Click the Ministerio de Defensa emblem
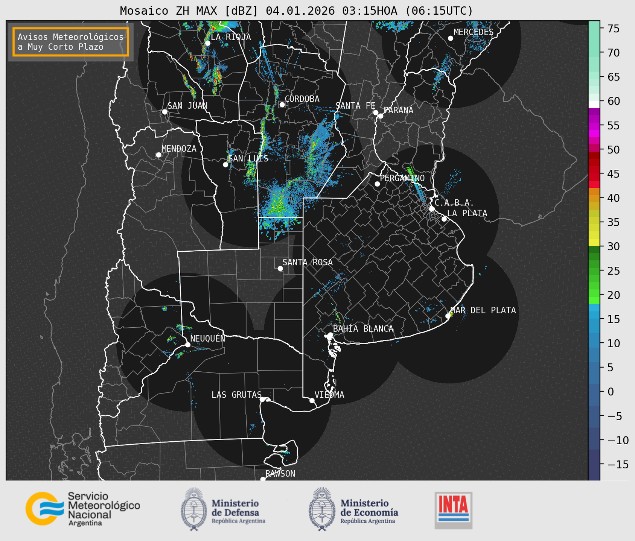This screenshot has width=635, height=541. pyautogui.click(x=194, y=509)
